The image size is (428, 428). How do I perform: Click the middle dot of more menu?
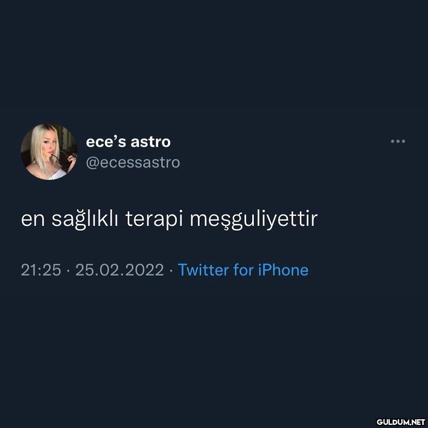pyautogui.click(x=398, y=141)
